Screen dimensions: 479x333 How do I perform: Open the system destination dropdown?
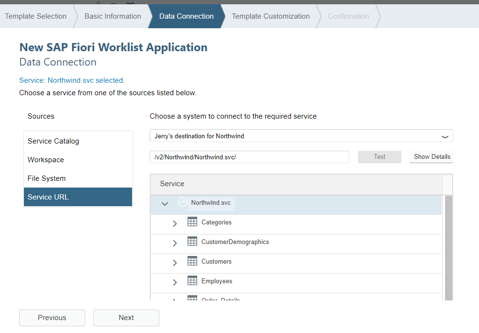(445, 136)
